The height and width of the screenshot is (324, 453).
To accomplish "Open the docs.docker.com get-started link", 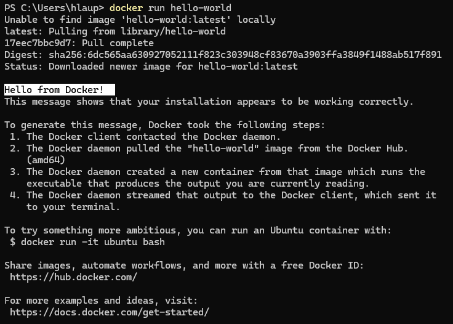I will (110, 312).
